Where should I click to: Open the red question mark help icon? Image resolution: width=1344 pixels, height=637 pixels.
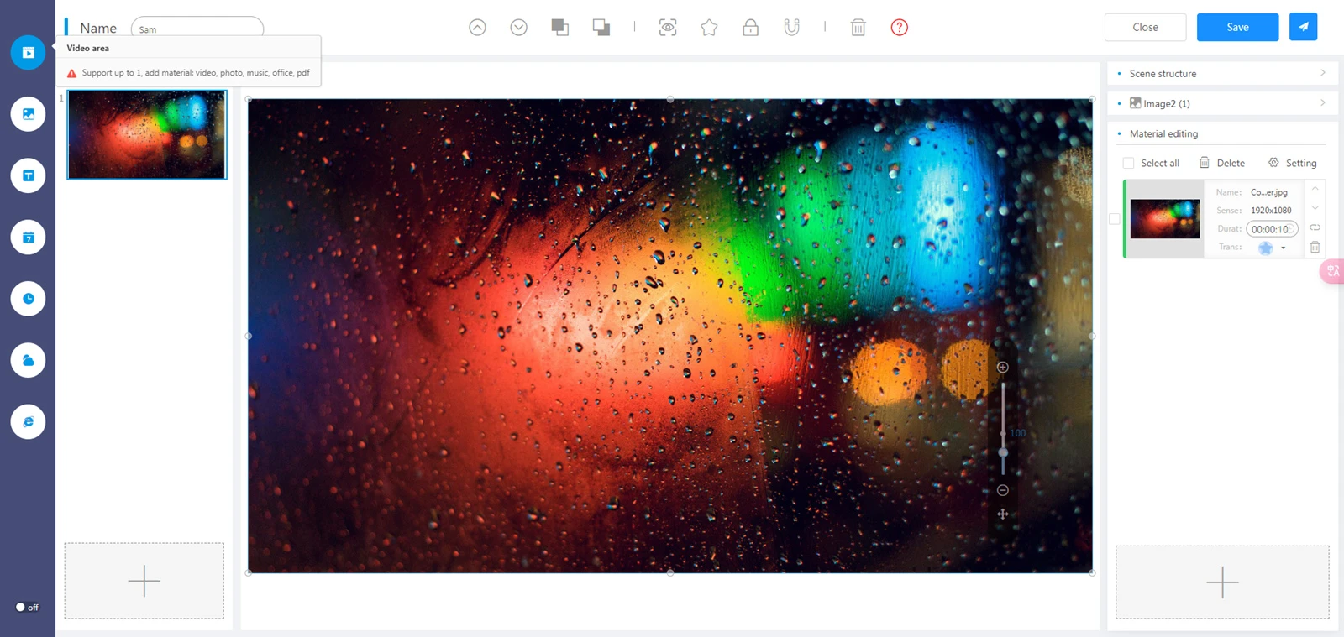899,28
